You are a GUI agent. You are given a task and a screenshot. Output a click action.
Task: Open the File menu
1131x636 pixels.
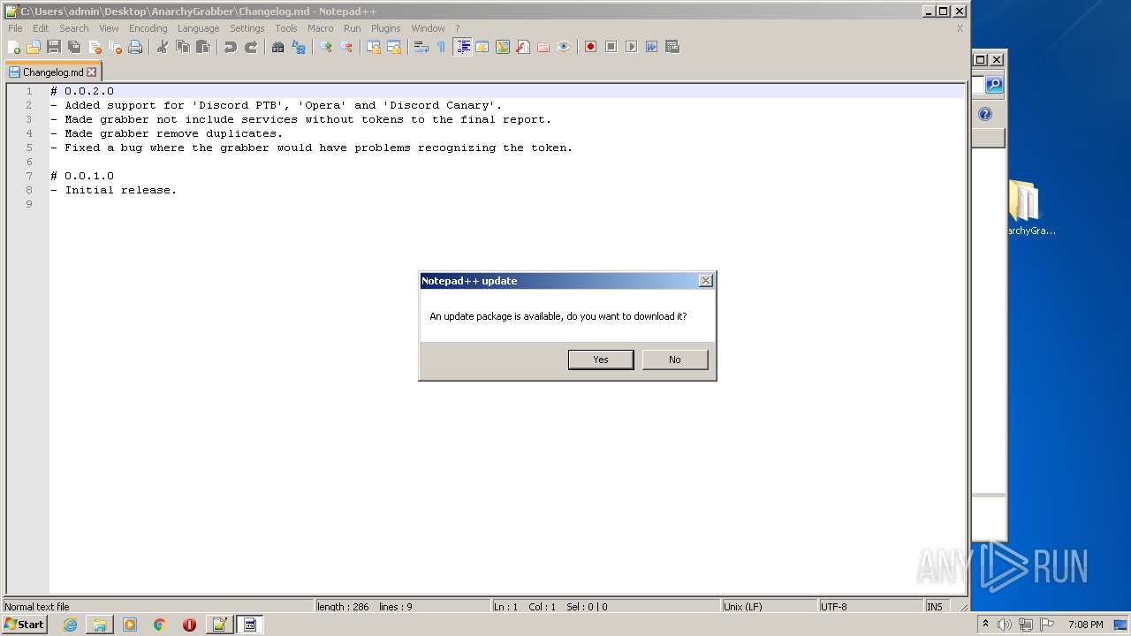tap(15, 28)
